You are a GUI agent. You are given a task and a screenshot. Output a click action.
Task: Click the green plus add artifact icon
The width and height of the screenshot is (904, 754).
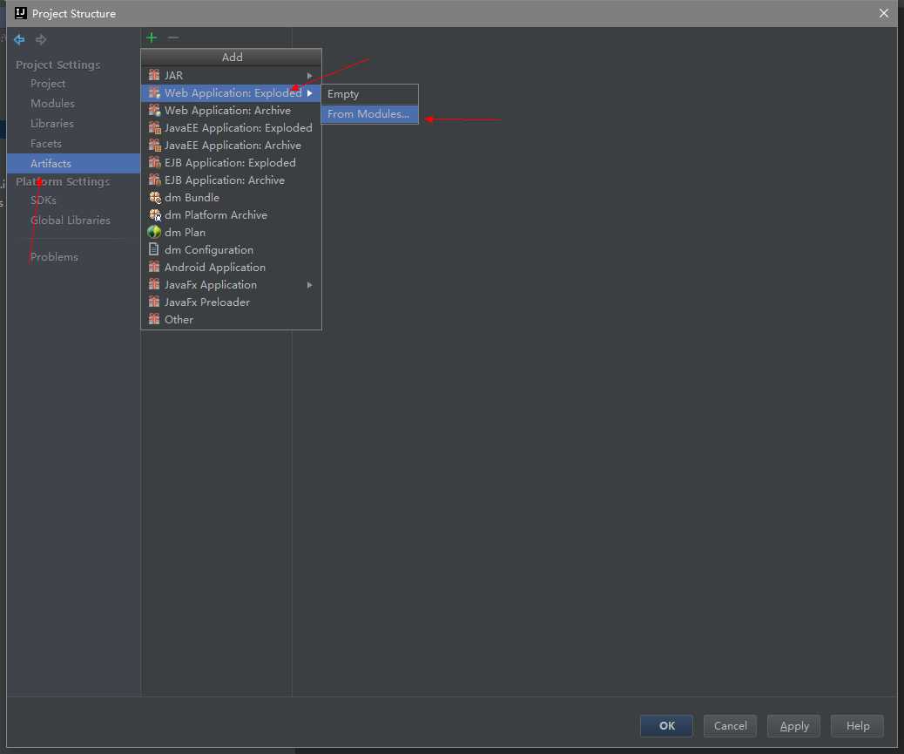(x=152, y=38)
